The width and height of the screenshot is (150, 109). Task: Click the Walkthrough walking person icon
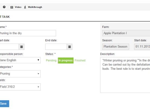tap(25, 7)
